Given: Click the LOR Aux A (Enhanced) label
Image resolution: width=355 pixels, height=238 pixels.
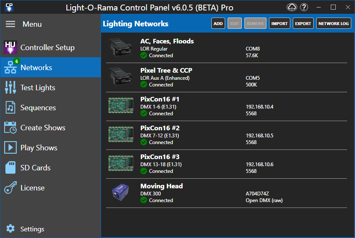Looking at the screenshot, I should click(165, 78).
